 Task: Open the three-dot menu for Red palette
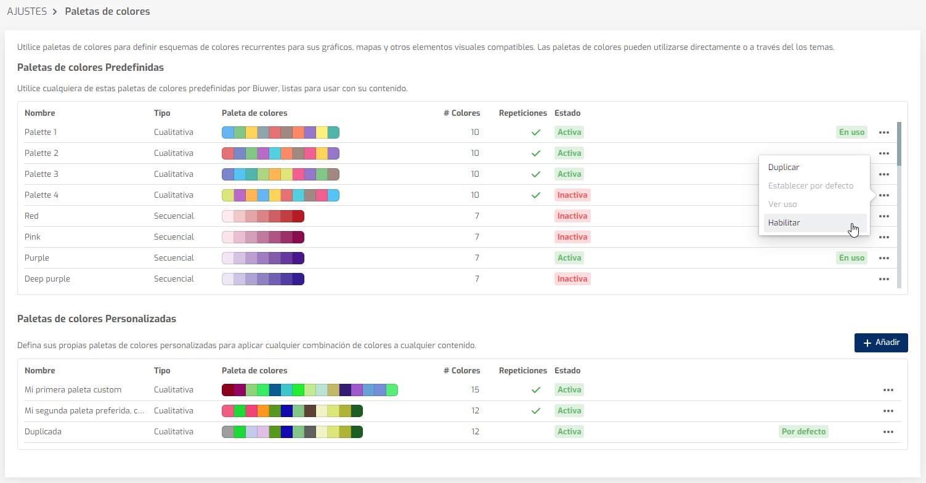[884, 216]
